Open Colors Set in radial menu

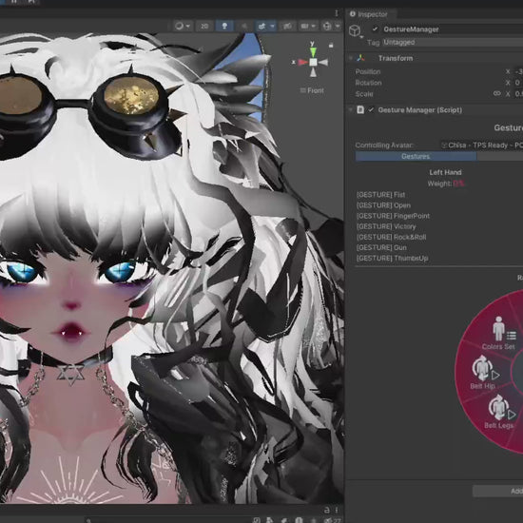click(498, 333)
